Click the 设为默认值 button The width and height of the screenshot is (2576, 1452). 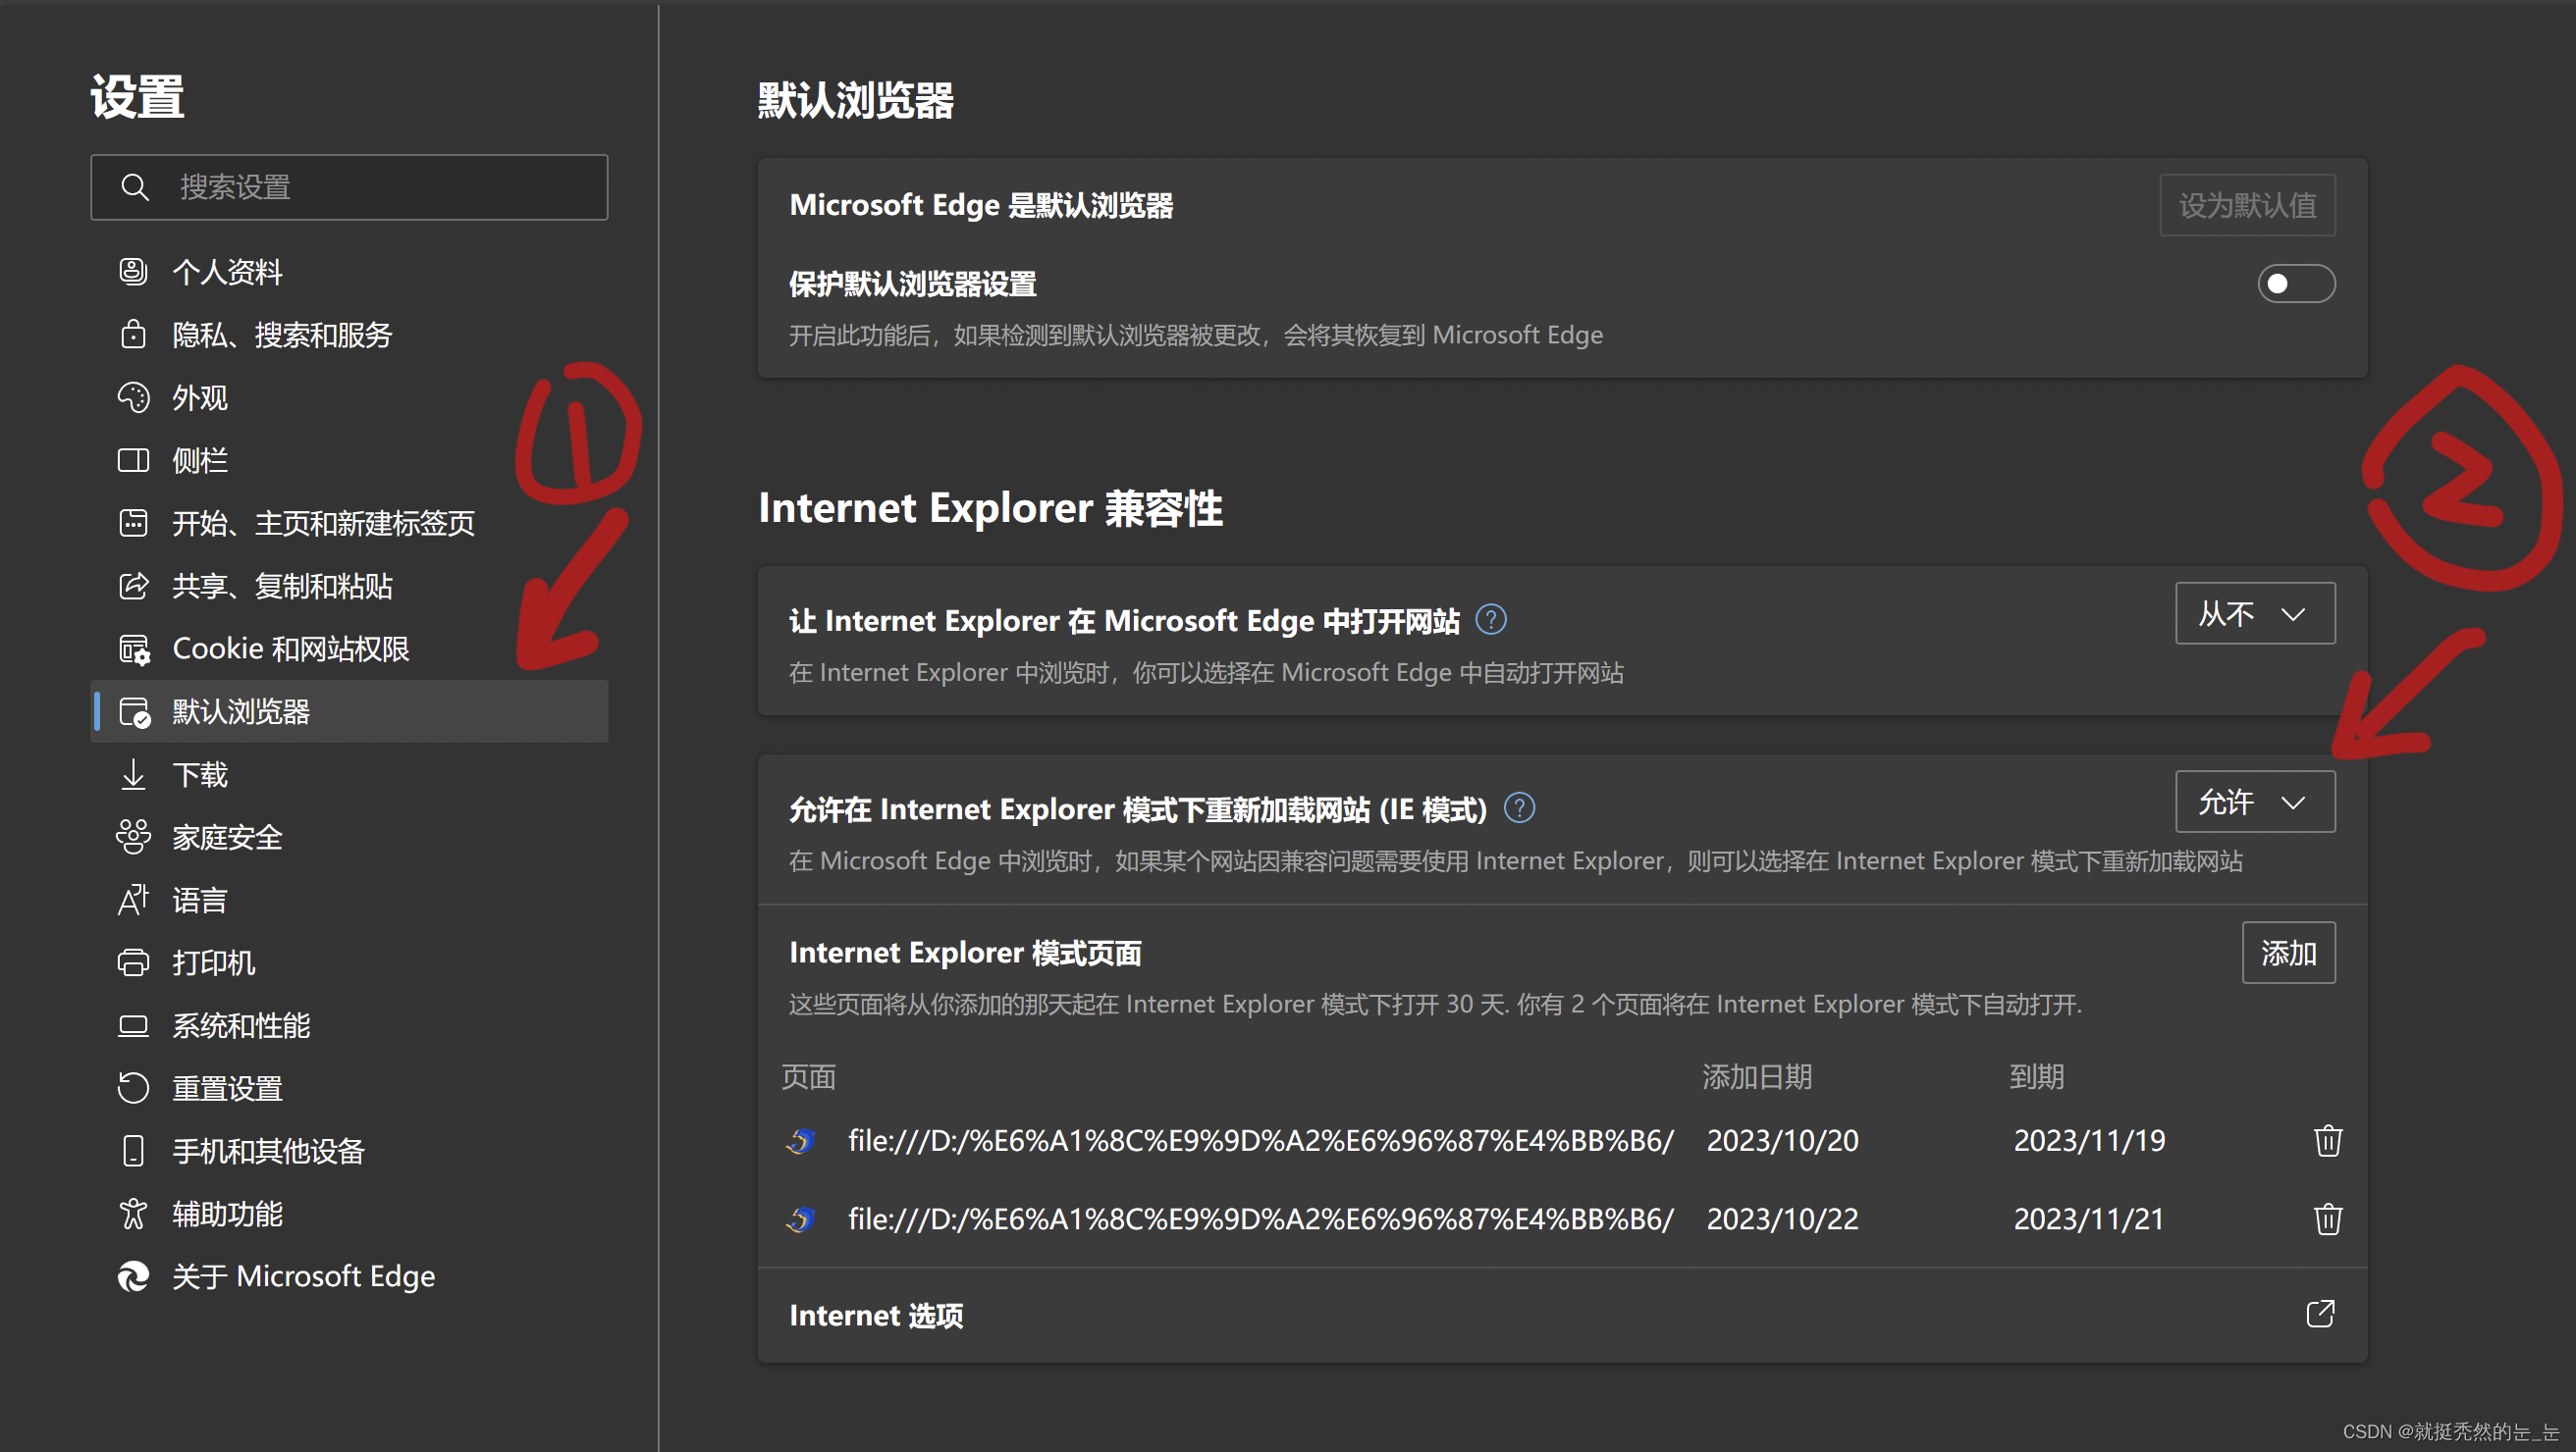[2246, 205]
